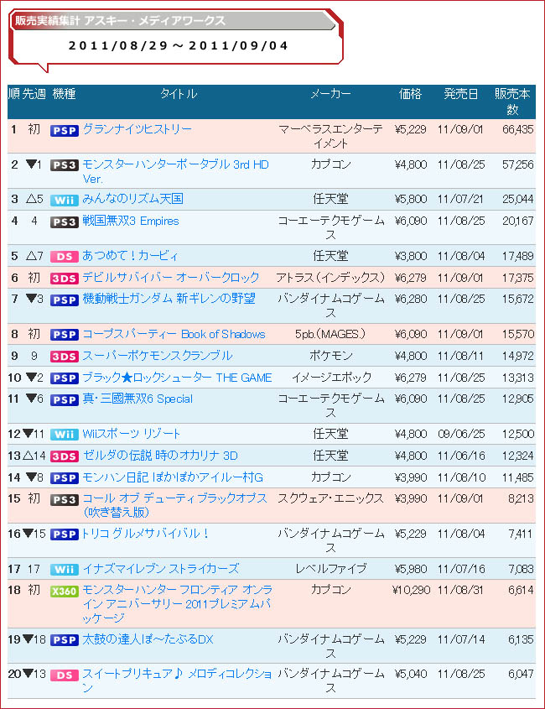Open コープスパーティー Book of Shadows link
This screenshot has width=545, height=709.
pos(174,334)
